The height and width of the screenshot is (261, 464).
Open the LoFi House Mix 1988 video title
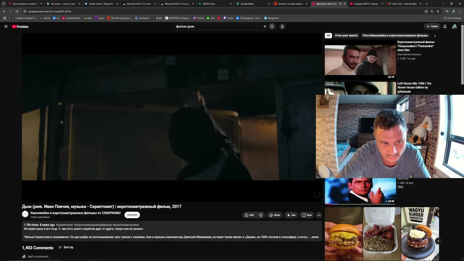point(414,87)
